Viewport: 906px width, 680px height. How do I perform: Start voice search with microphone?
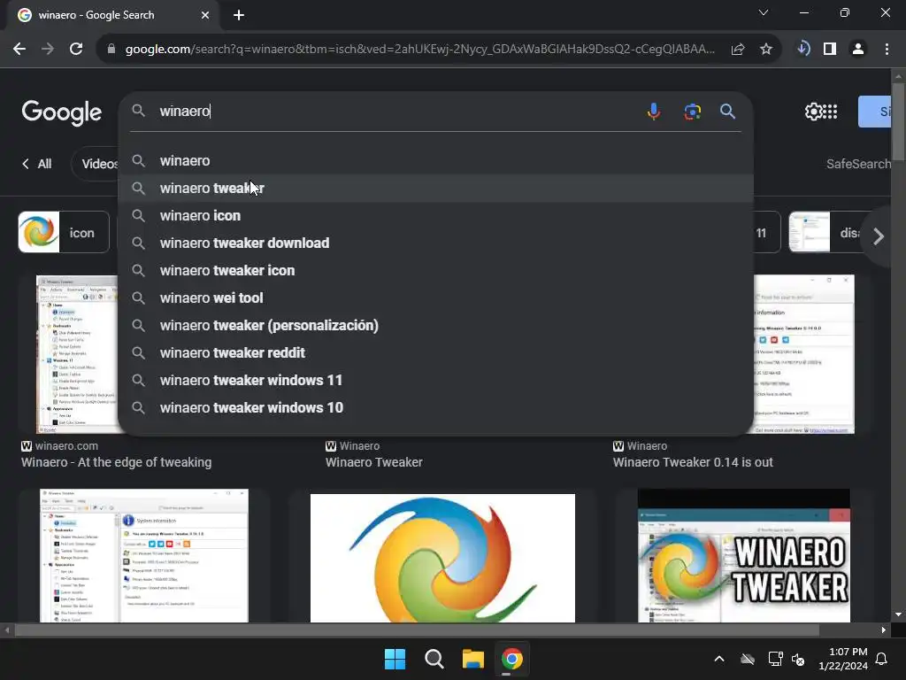(x=654, y=111)
